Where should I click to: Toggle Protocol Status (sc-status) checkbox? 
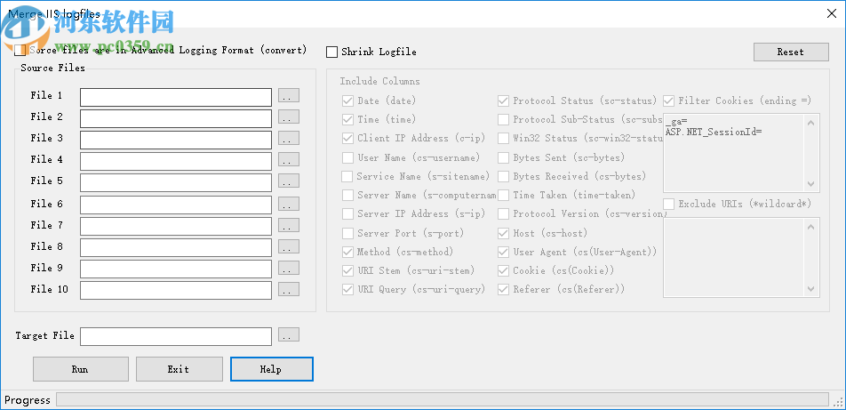coord(503,101)
